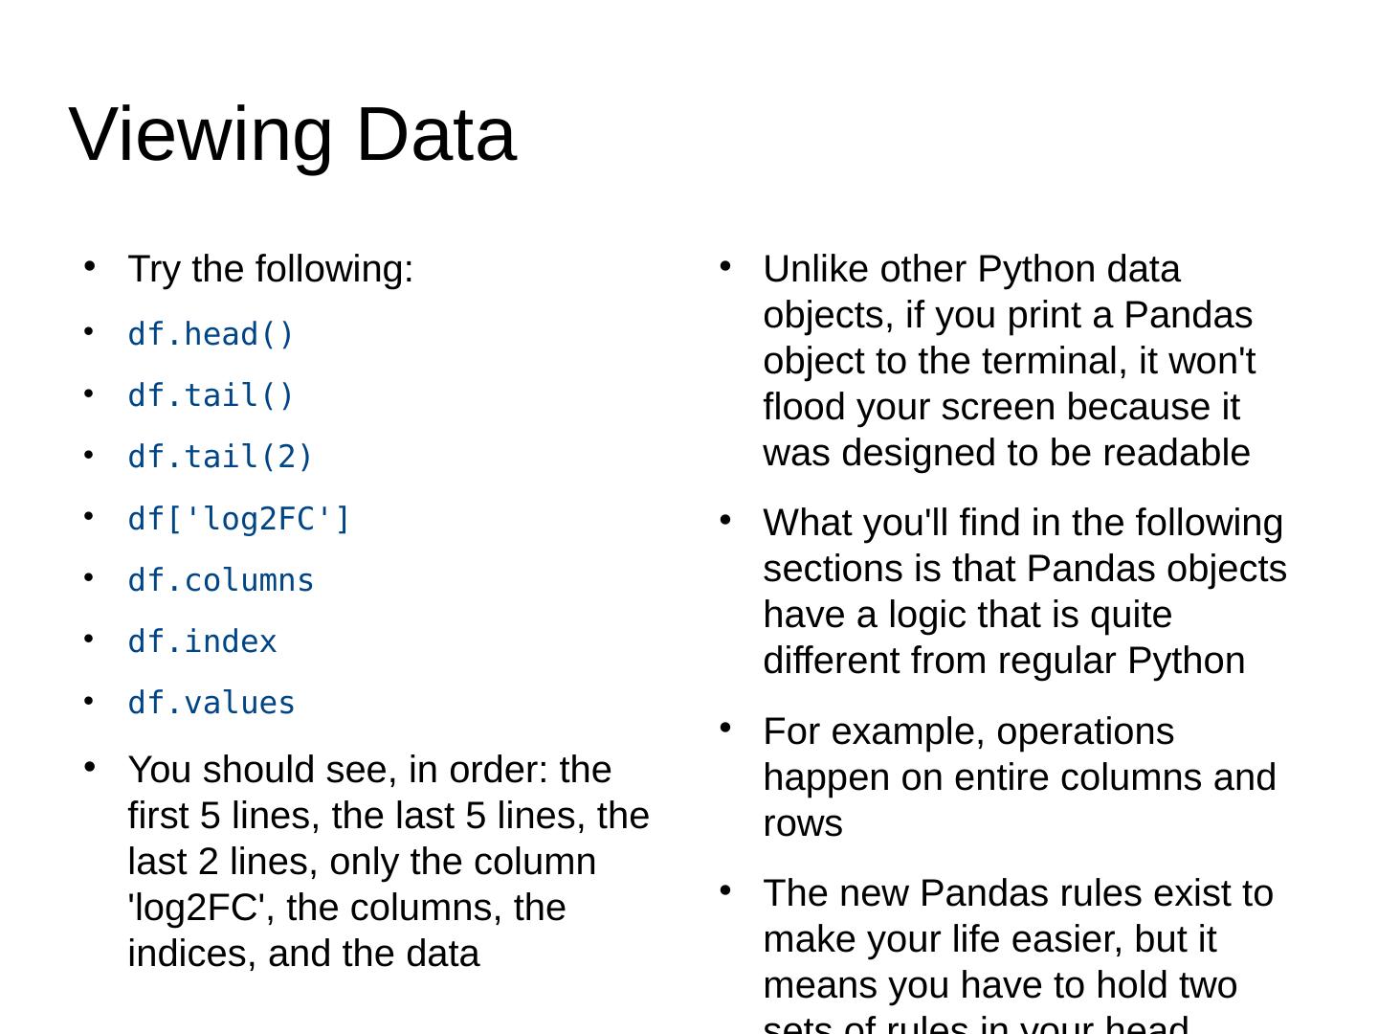Click the "Viewing Data" slide title
The width and height of the screenshot is (1378, 1034).
293,135
